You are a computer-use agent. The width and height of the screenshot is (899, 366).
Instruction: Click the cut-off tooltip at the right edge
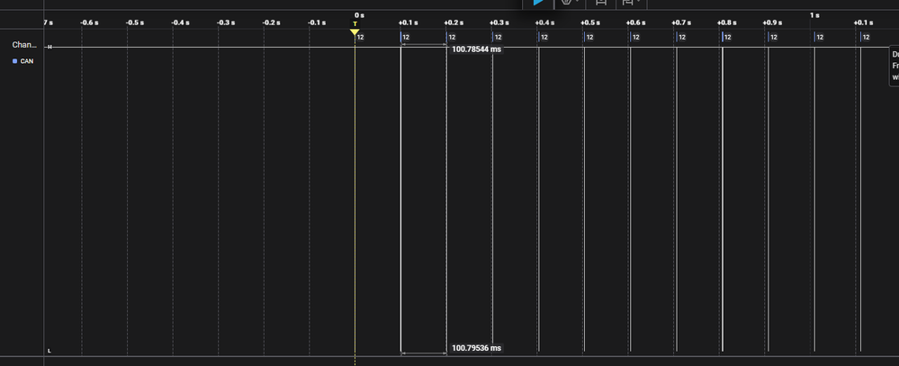[894, 66]
